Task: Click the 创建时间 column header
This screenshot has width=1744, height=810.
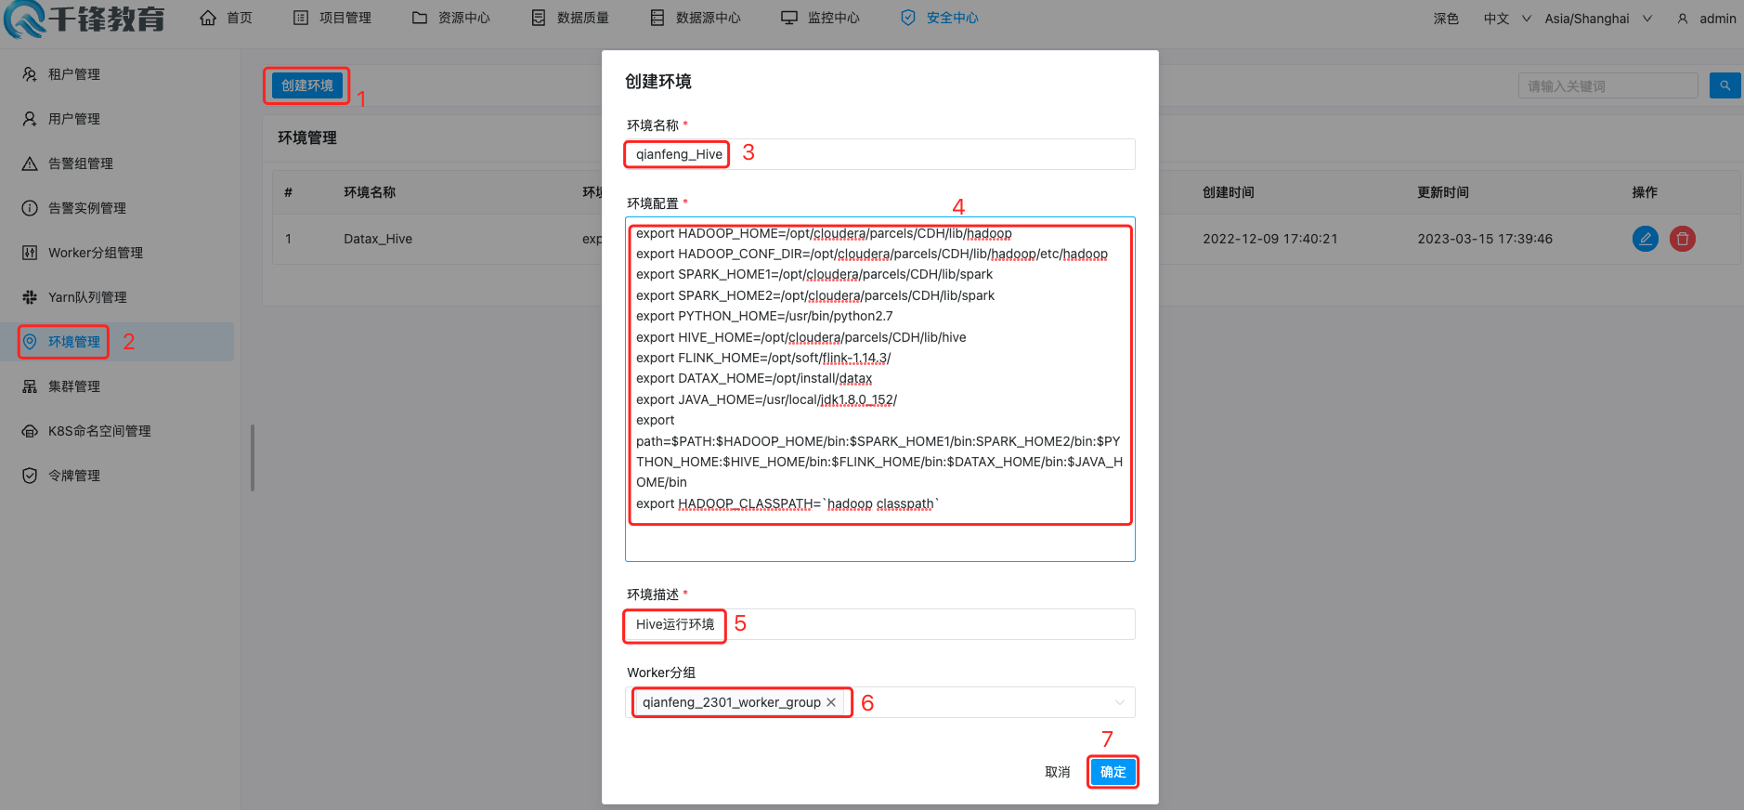Action: click(1228, 192)
